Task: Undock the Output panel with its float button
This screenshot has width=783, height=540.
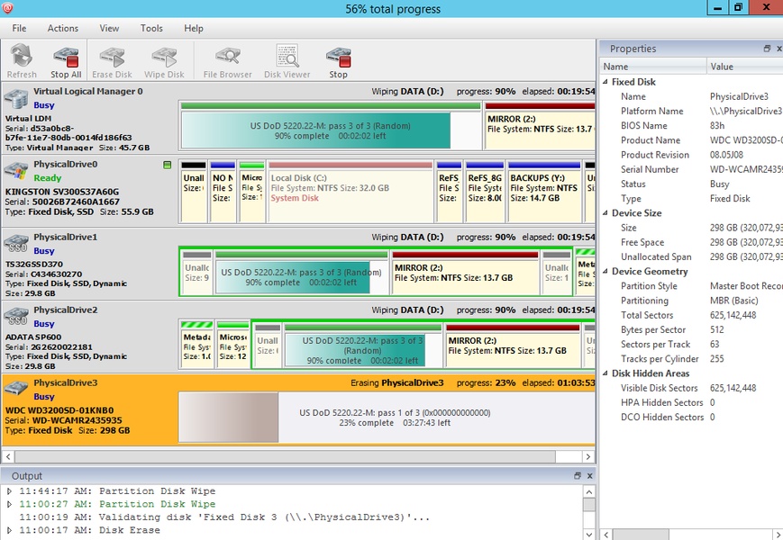Action: 578,475
